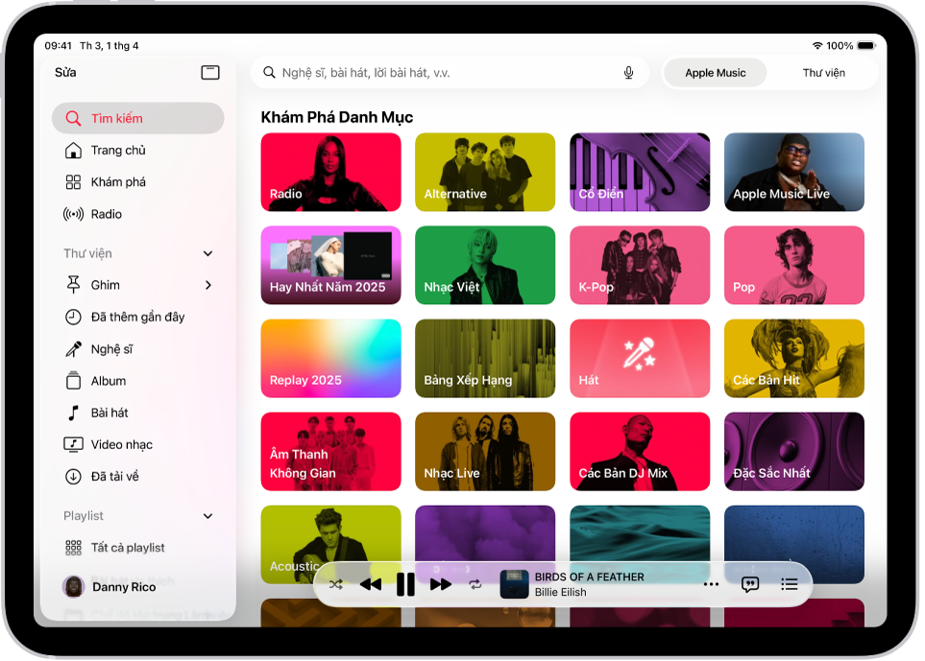This screenshot has width=925, height=661.
Task: Click the Khám phá grid icon
Action: [73, 182]
